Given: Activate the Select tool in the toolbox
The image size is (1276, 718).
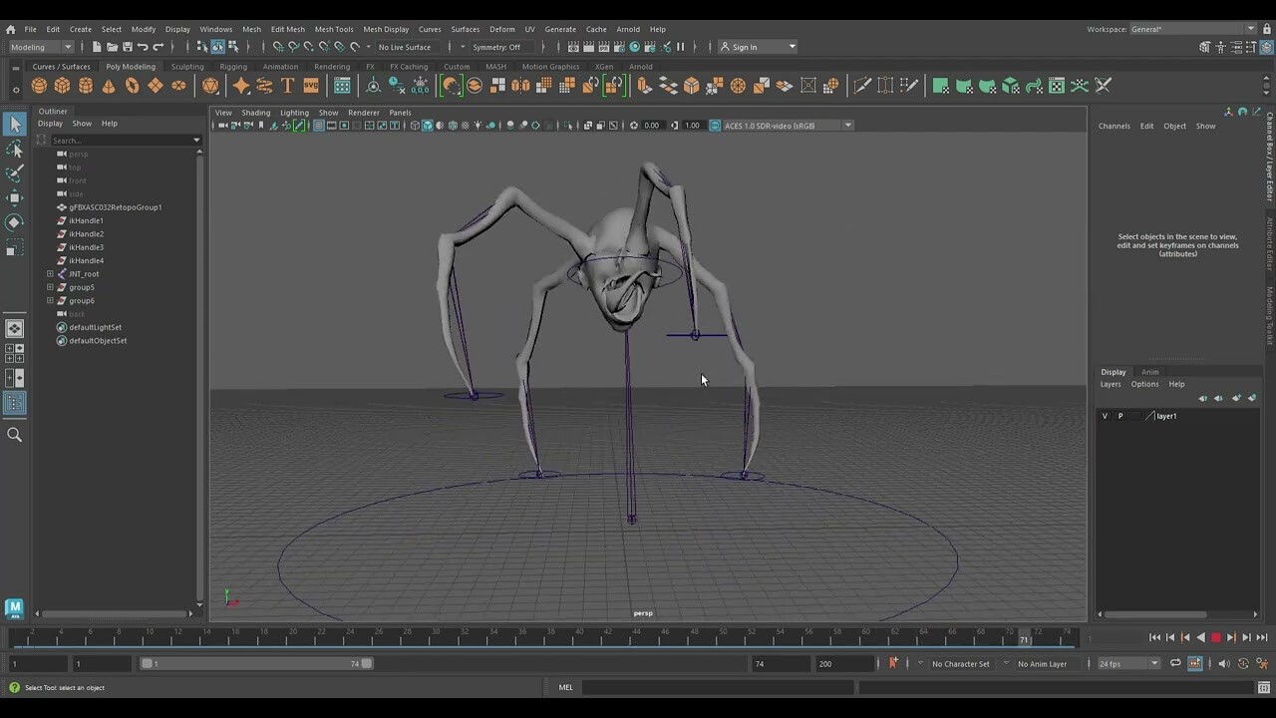Looking at the screenshot, I should [x=14, y=124].
